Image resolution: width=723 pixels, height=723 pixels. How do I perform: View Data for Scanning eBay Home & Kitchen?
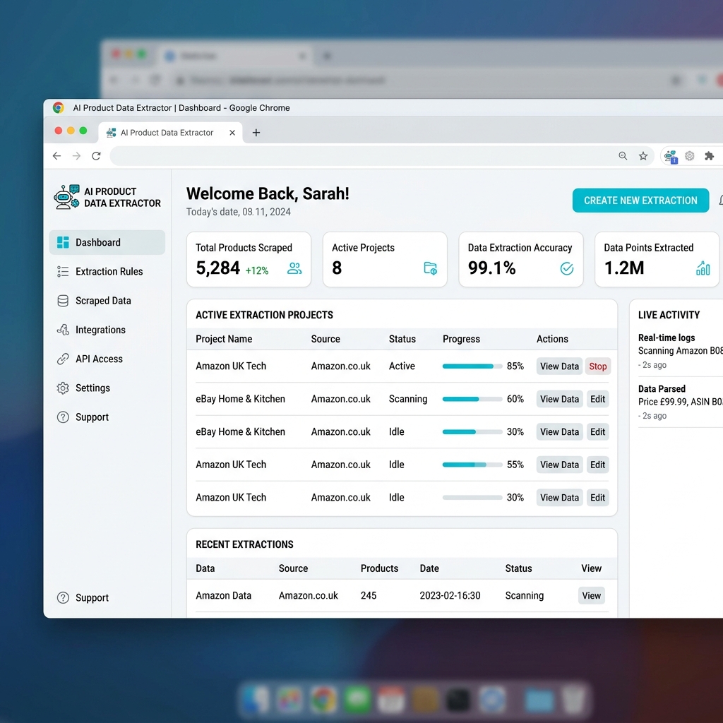click(559, 399)
